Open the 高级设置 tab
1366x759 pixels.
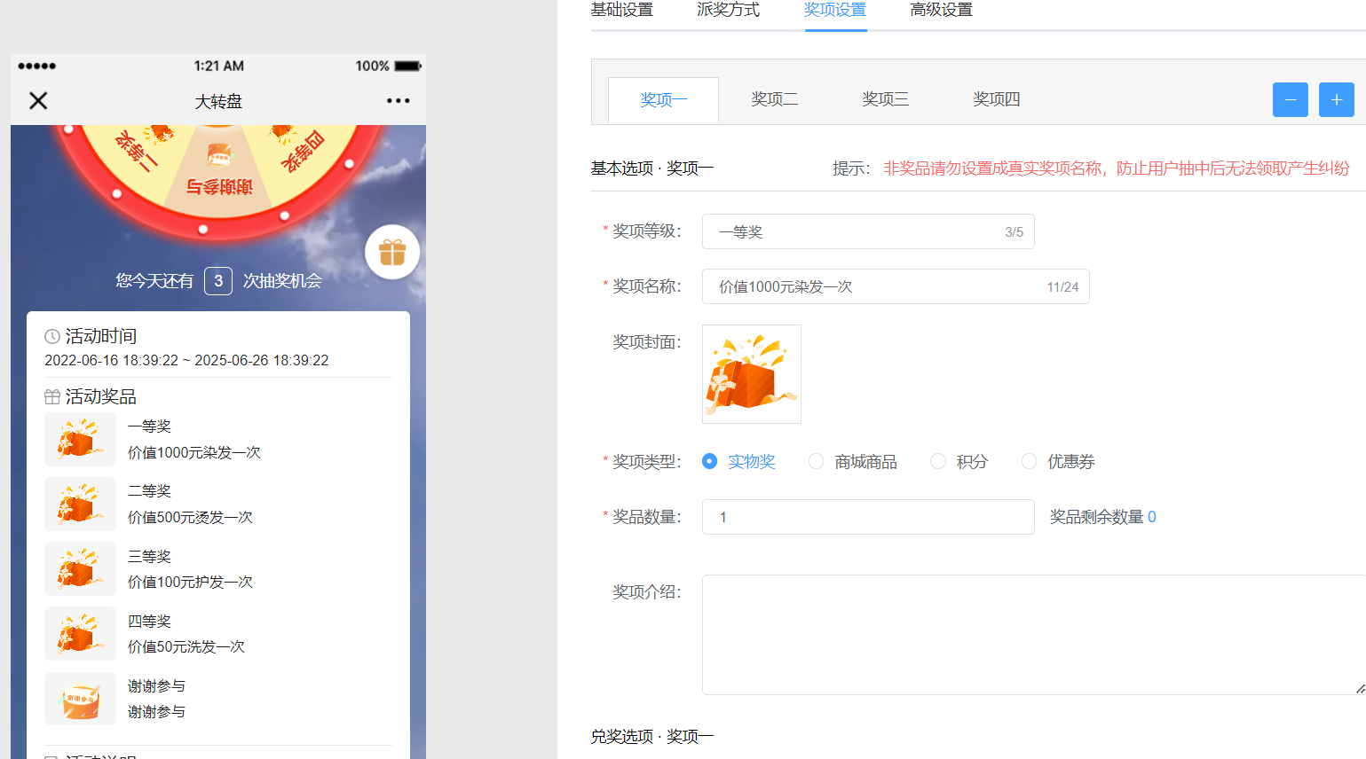tap(942, 10)
